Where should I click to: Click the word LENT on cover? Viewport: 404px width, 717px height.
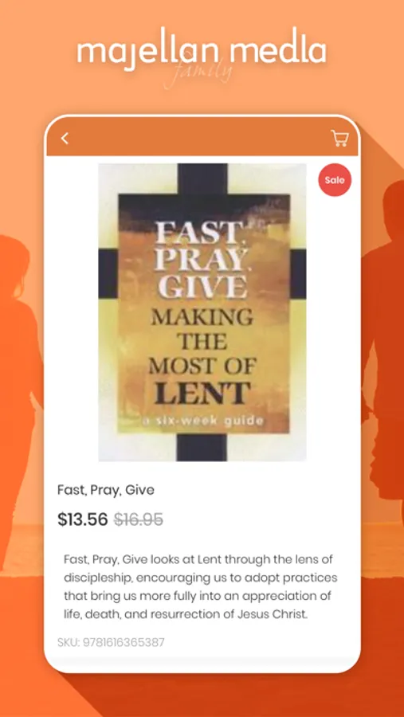(x=202, y=394)
